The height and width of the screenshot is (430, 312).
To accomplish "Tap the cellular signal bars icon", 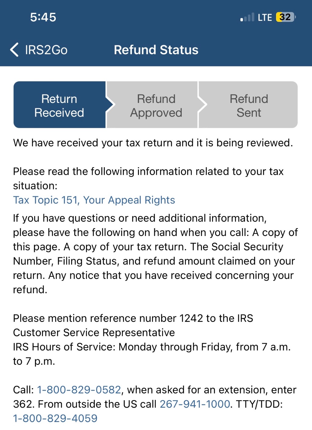I will (x=247, y=18).
